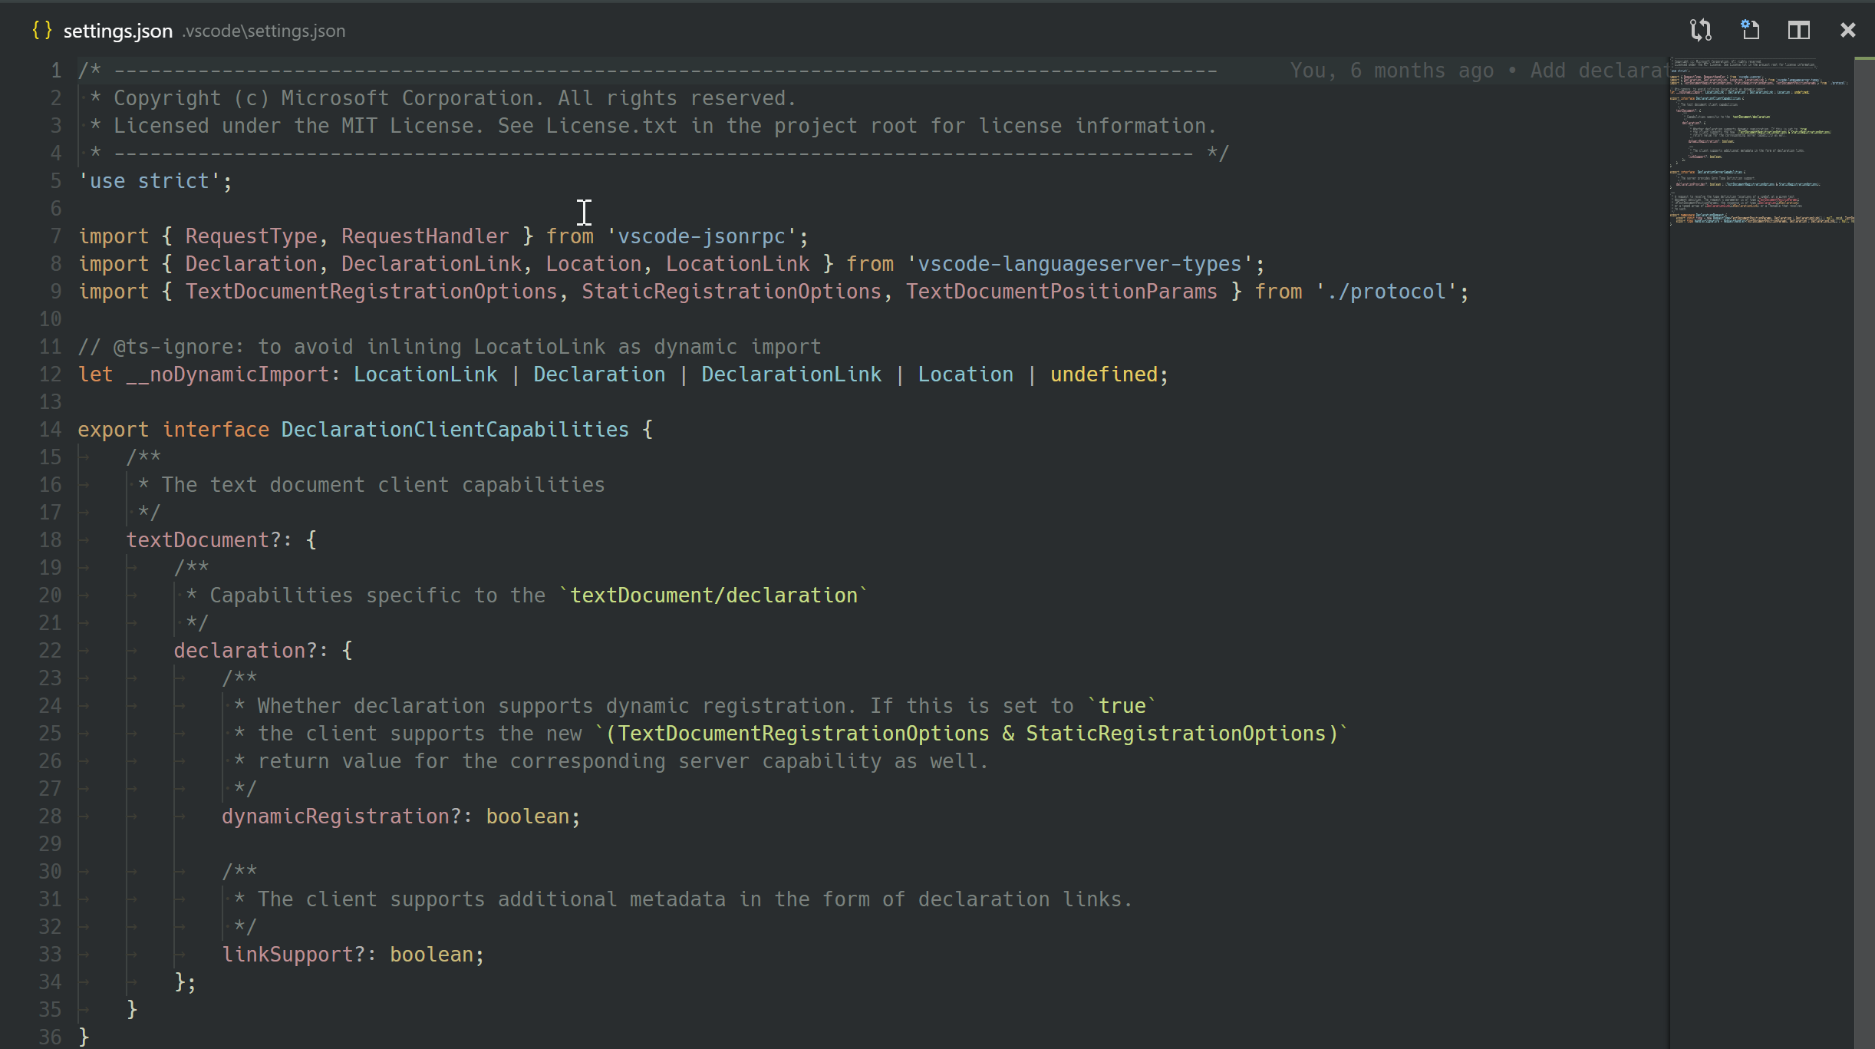
Task: Click the vertical scrollbar track
Action: click(1863, 537)
